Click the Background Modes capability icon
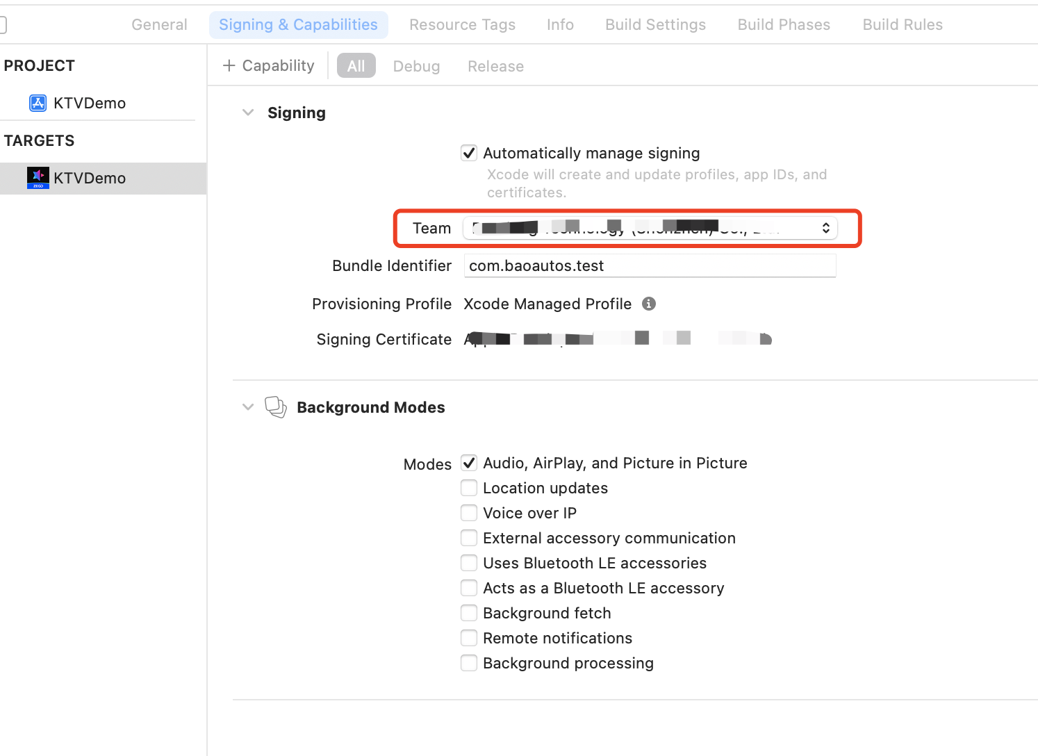 276,407
